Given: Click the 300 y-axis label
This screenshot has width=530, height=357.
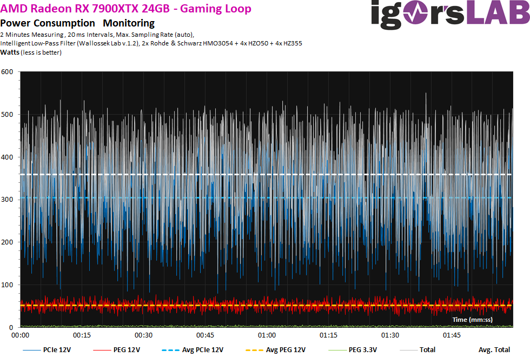Looking at the screenshot, I should click(6, 200).
